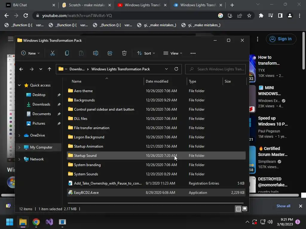Viewport: 306px width, 229px height.
Task: Reload the YouTube page in Chrome
Action: (x=26, y=16)
